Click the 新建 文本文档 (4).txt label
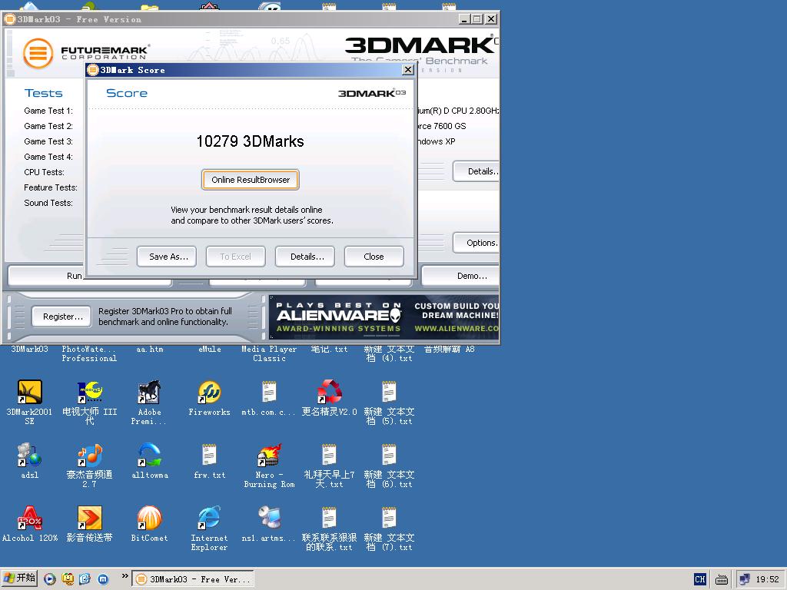This screenshot has height=590, width=787. 389,353
